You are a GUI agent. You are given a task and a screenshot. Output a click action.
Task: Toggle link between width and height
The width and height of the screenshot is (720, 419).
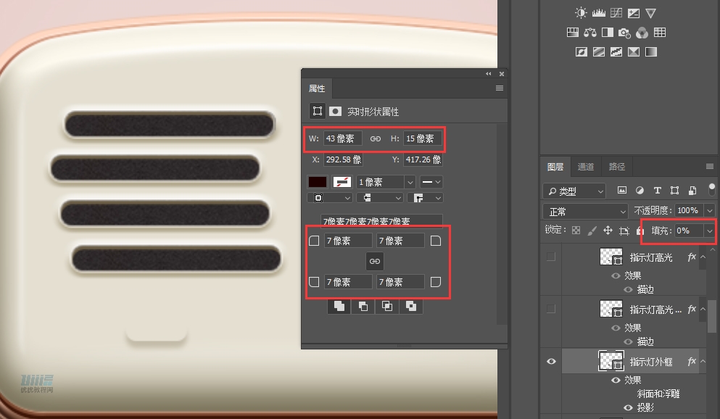click(x=376, y=138)
